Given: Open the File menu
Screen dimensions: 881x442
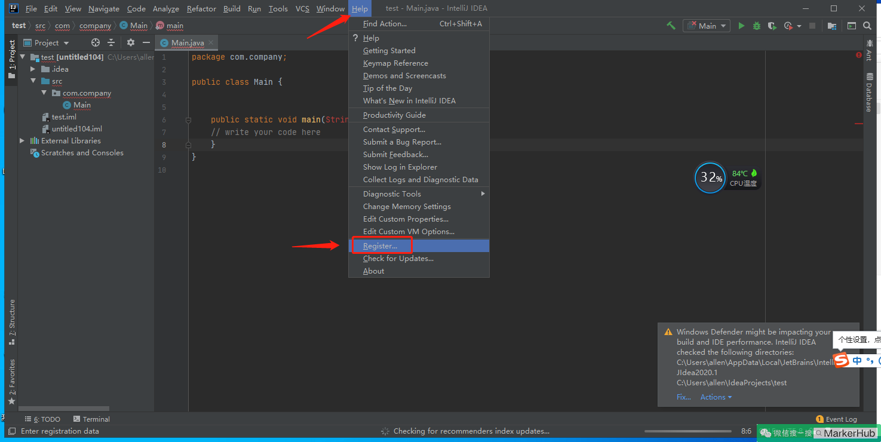Looking at the screenshot, I should click(31, 8).
